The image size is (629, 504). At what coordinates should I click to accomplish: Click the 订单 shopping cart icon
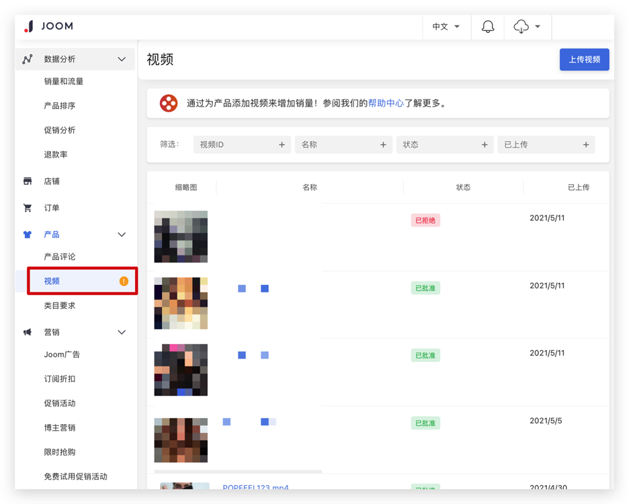click(28, 208)
